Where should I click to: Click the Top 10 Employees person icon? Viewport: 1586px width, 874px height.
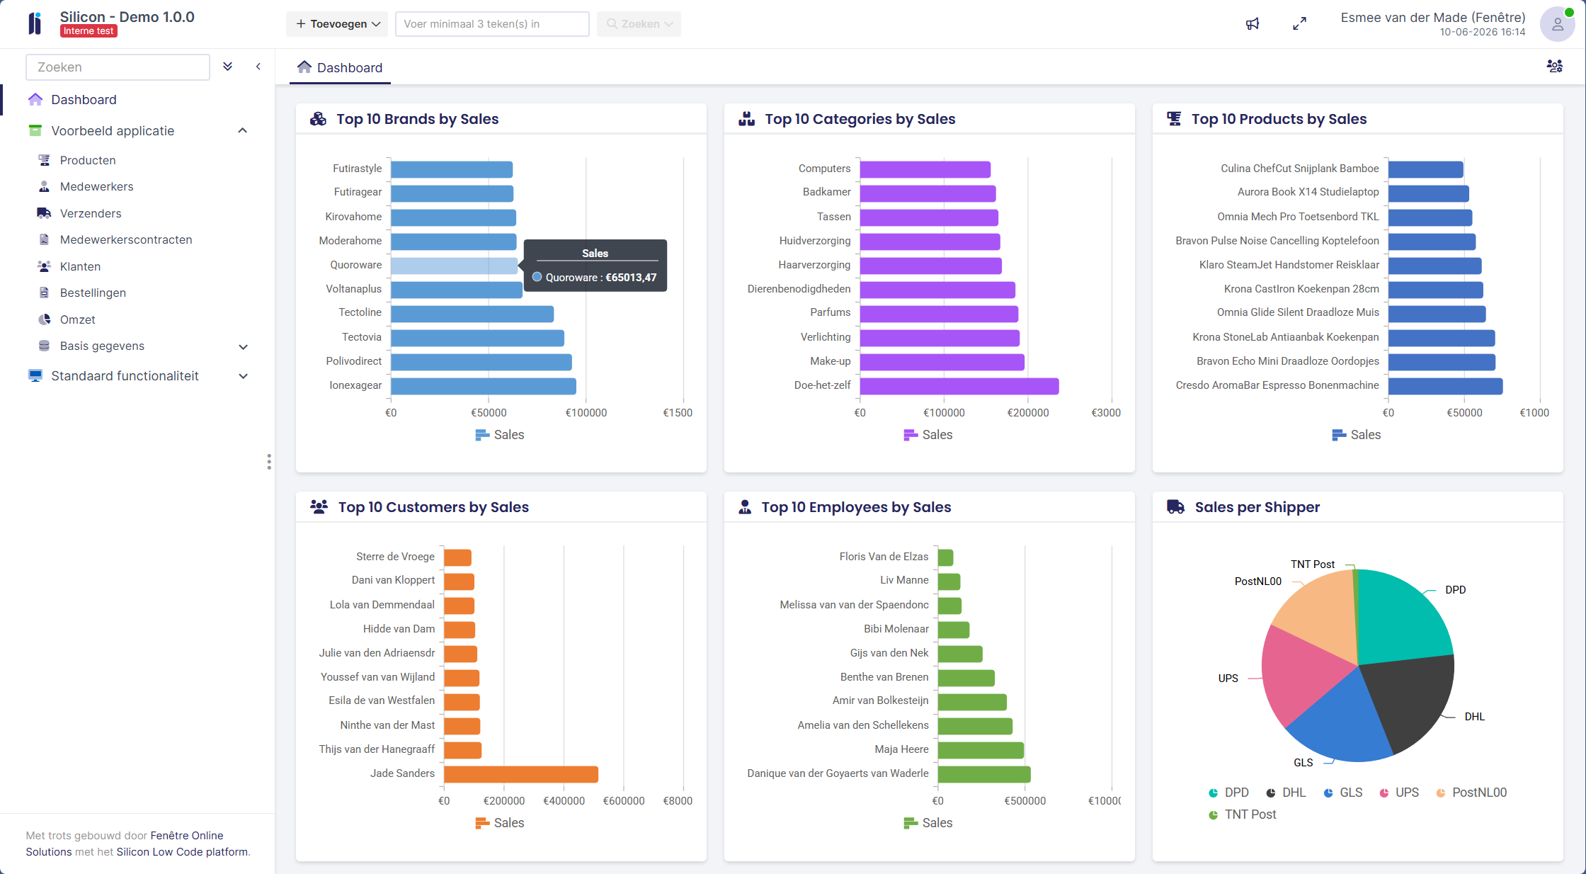click(745, 507)
